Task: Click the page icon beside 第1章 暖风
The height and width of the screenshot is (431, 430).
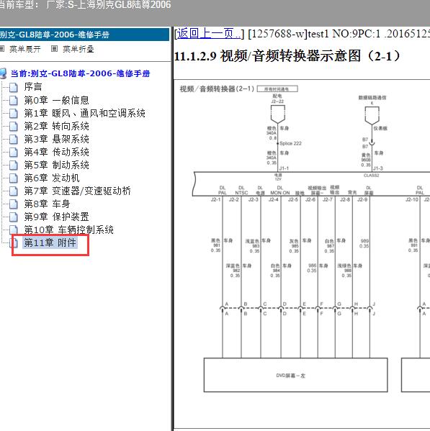Action: pos(13,114)
